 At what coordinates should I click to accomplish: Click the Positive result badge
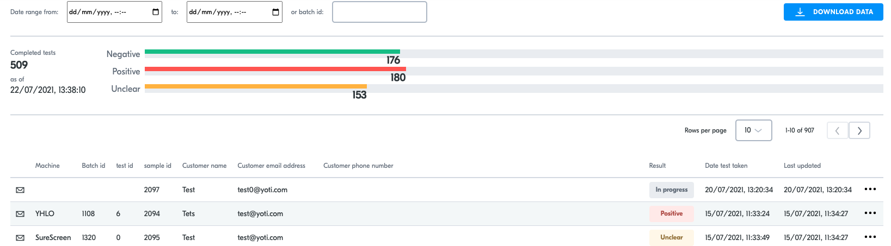point(671,213)
